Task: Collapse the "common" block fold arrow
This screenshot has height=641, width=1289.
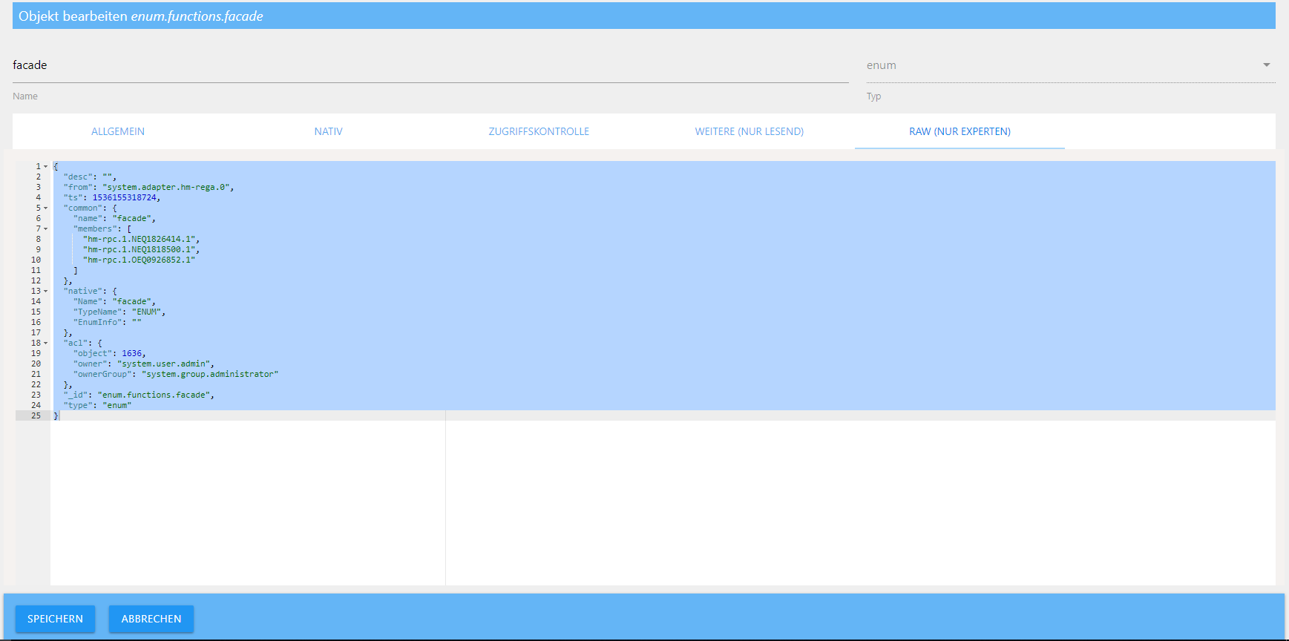Action: click(x=46, y=208)
